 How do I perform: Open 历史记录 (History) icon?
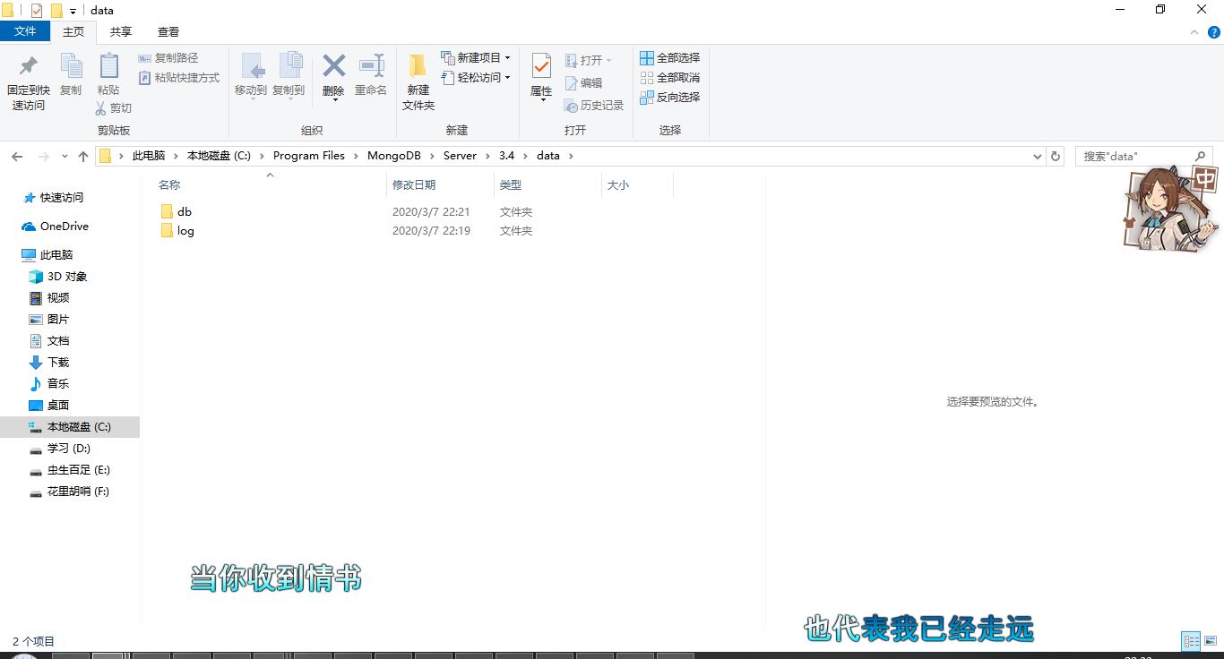pyautogui.click(x=594, y=105)
